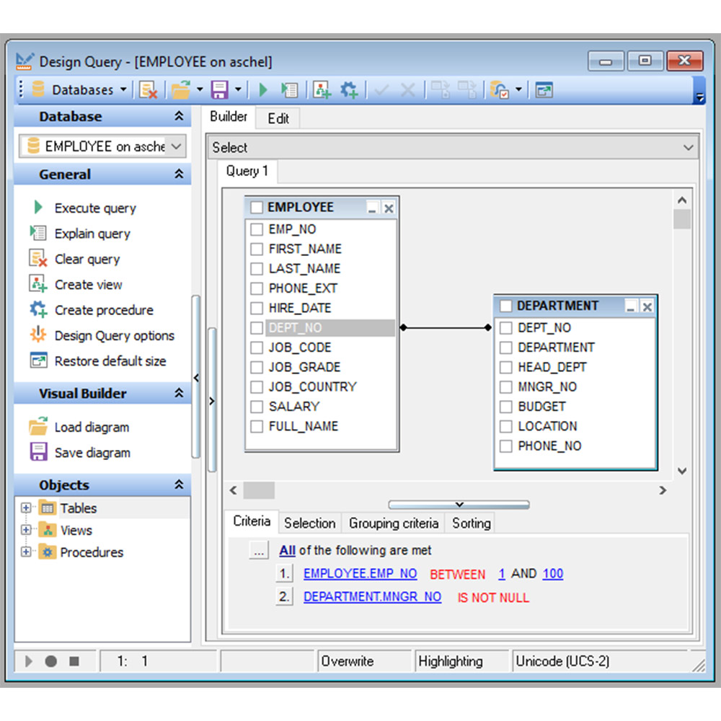
Task: Click the value 100 in criteria
Action: (553, 573)
